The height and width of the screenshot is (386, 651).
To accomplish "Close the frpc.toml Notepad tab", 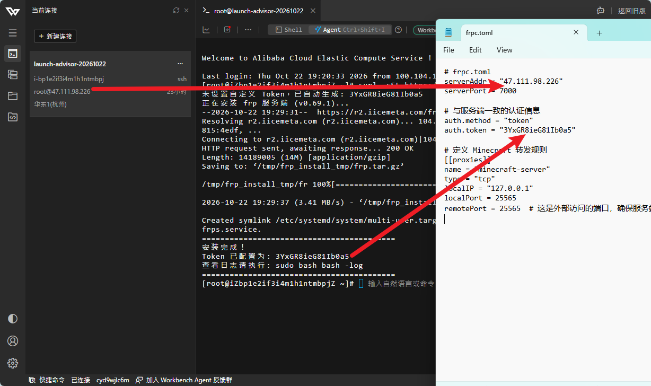I will 576,32.
